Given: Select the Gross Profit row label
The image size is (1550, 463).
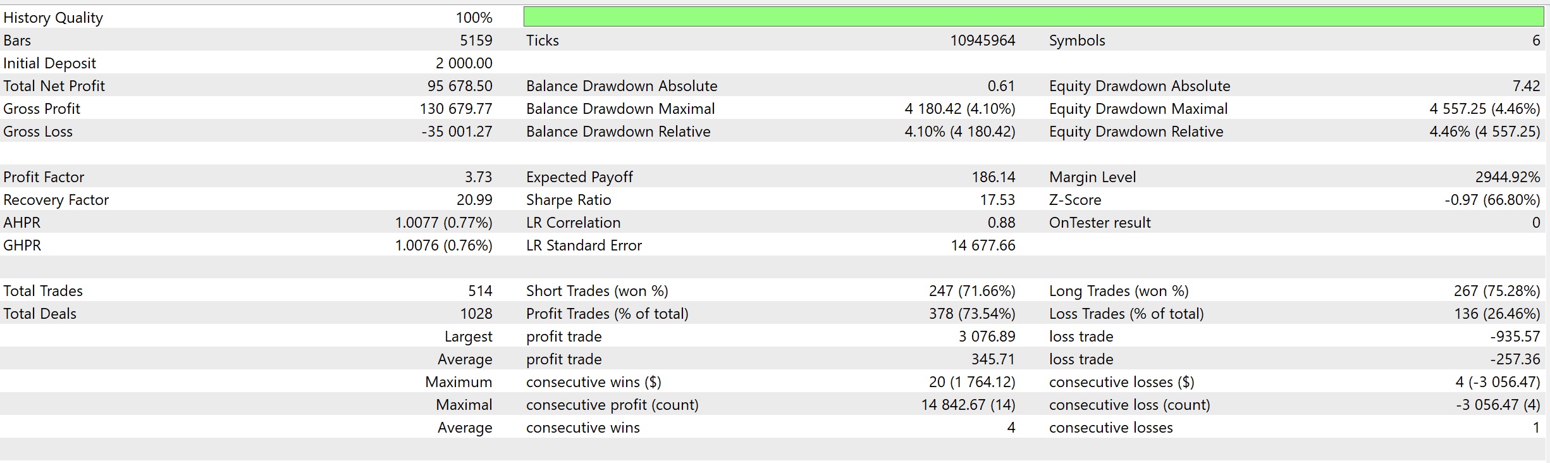Looking at the screenshot, I should tap(42, 109).
